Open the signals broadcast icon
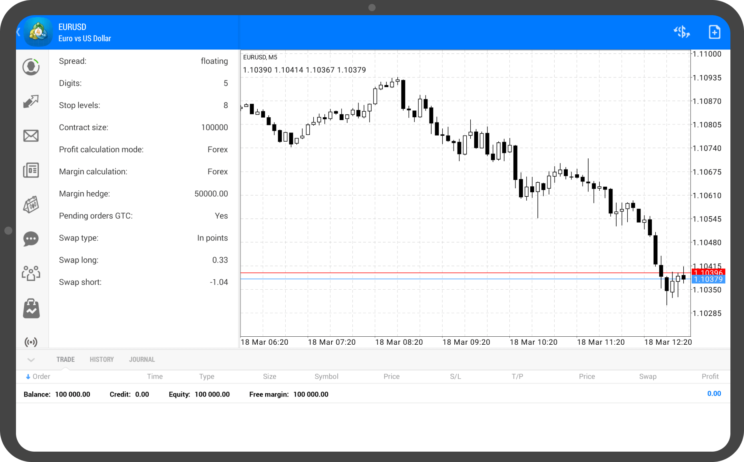This screenshot has width=744, height=462. pyautogui.click(x=31, y=342)
